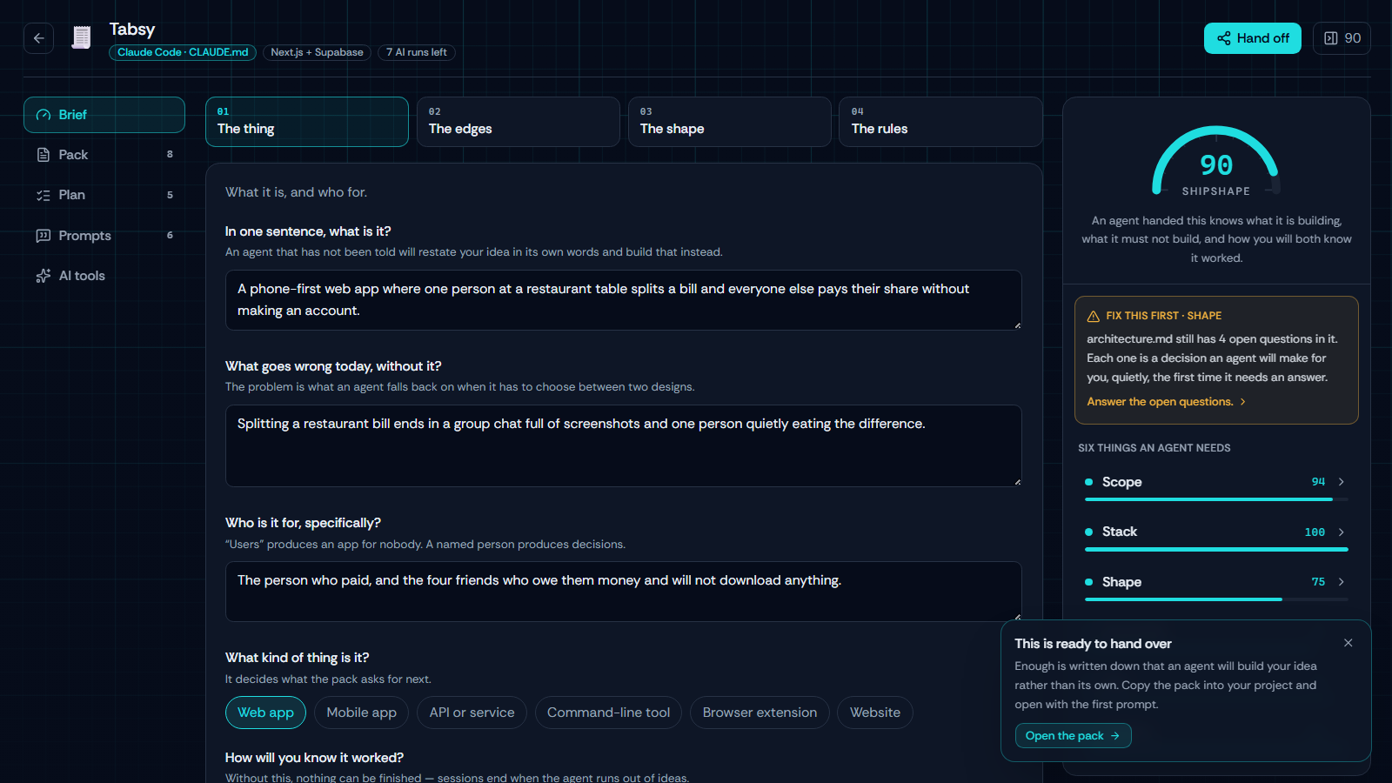Select Mobile app type
This screenshot has width=1392, height=783.
(x=361, y=713)
